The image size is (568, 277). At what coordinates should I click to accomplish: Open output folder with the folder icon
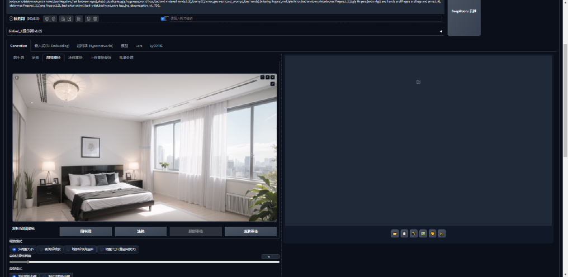pyautogui.click(x=395, y=233)
